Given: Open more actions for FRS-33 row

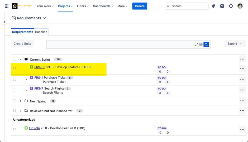Looking at the screenshot, I should click(242, 69).
